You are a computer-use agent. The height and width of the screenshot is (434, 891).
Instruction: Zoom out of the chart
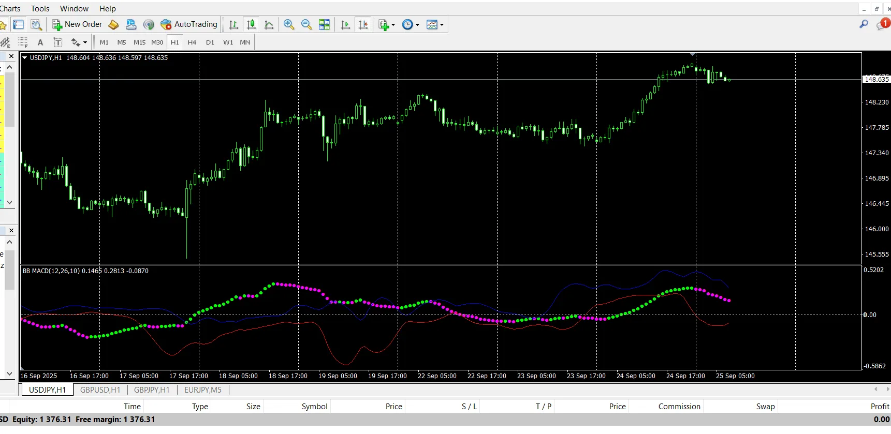pyautogui.click(x=306, y=25)
